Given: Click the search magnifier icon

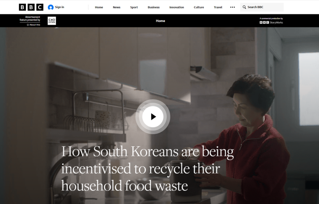Looking at the screenshot, I should pos(244,7).
